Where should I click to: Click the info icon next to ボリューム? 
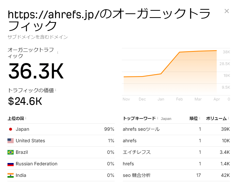[228, 118]
